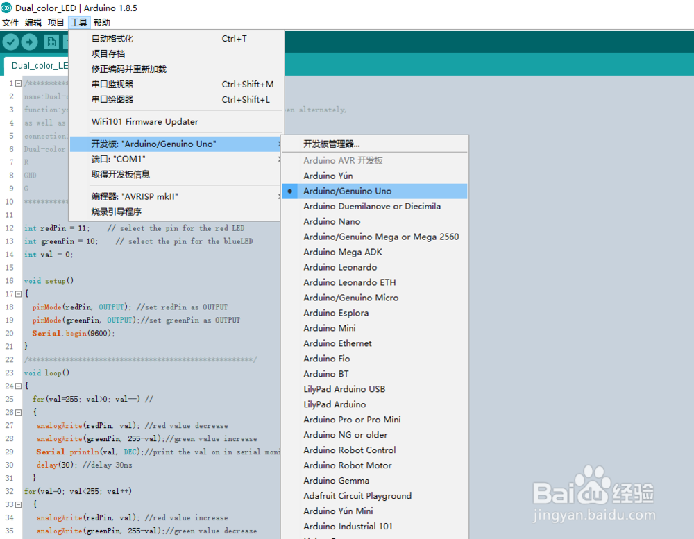Select Arduino Yún Mini board

(x=375, y=511)
